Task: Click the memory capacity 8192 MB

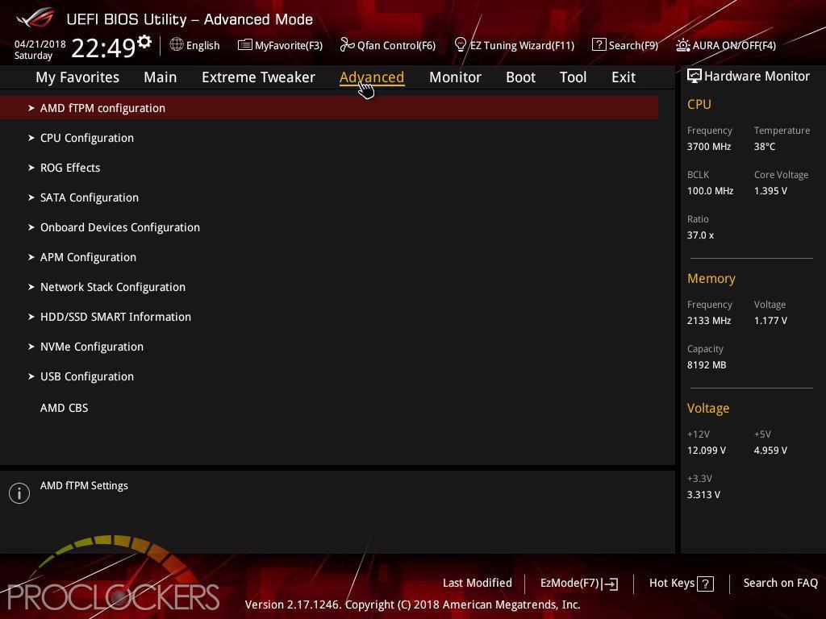Action: pos(707,365)
